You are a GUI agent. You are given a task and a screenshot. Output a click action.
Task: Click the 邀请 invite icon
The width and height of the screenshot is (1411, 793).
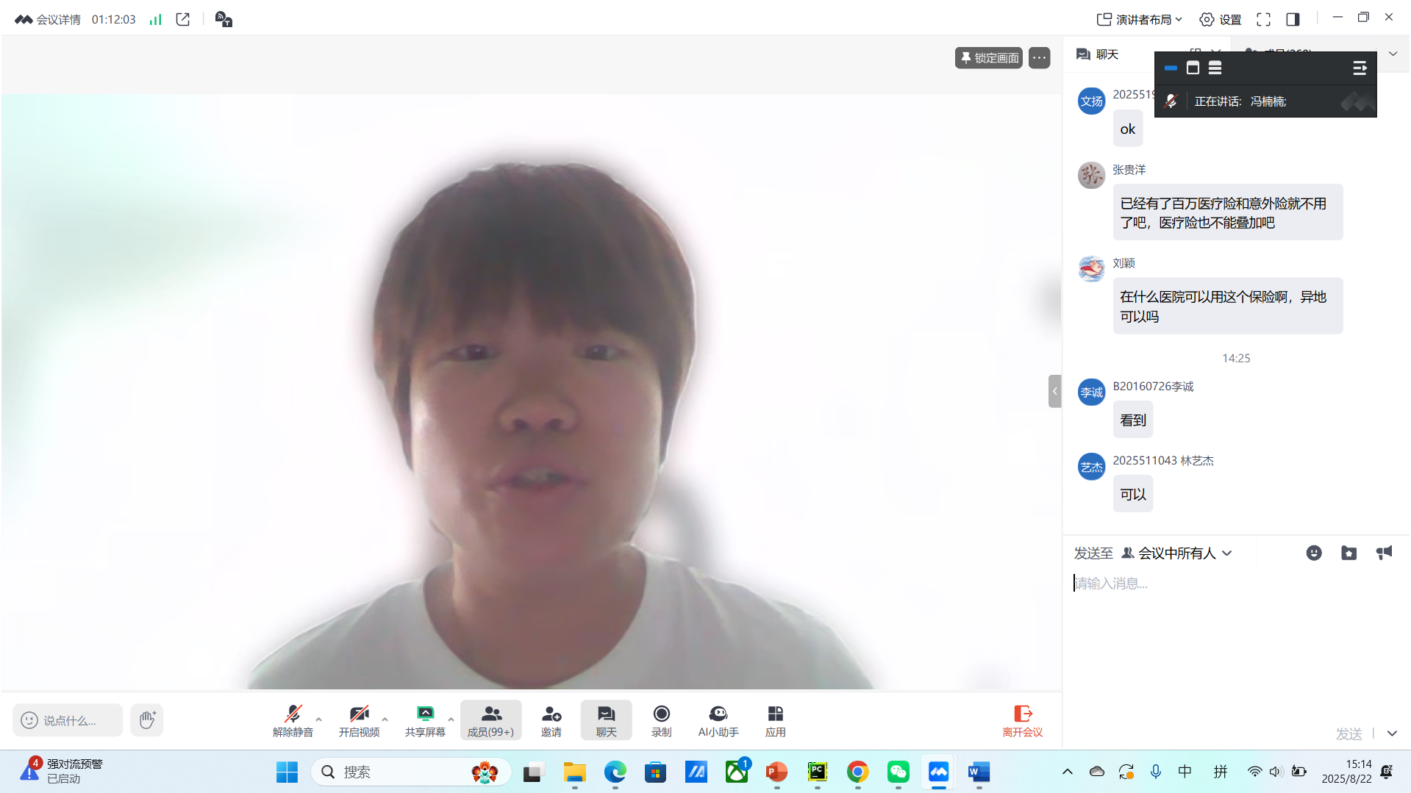(551, 720)
